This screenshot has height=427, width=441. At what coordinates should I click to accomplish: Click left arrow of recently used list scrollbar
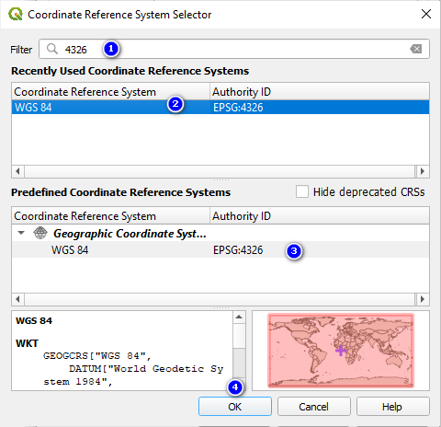pos(17,171)
